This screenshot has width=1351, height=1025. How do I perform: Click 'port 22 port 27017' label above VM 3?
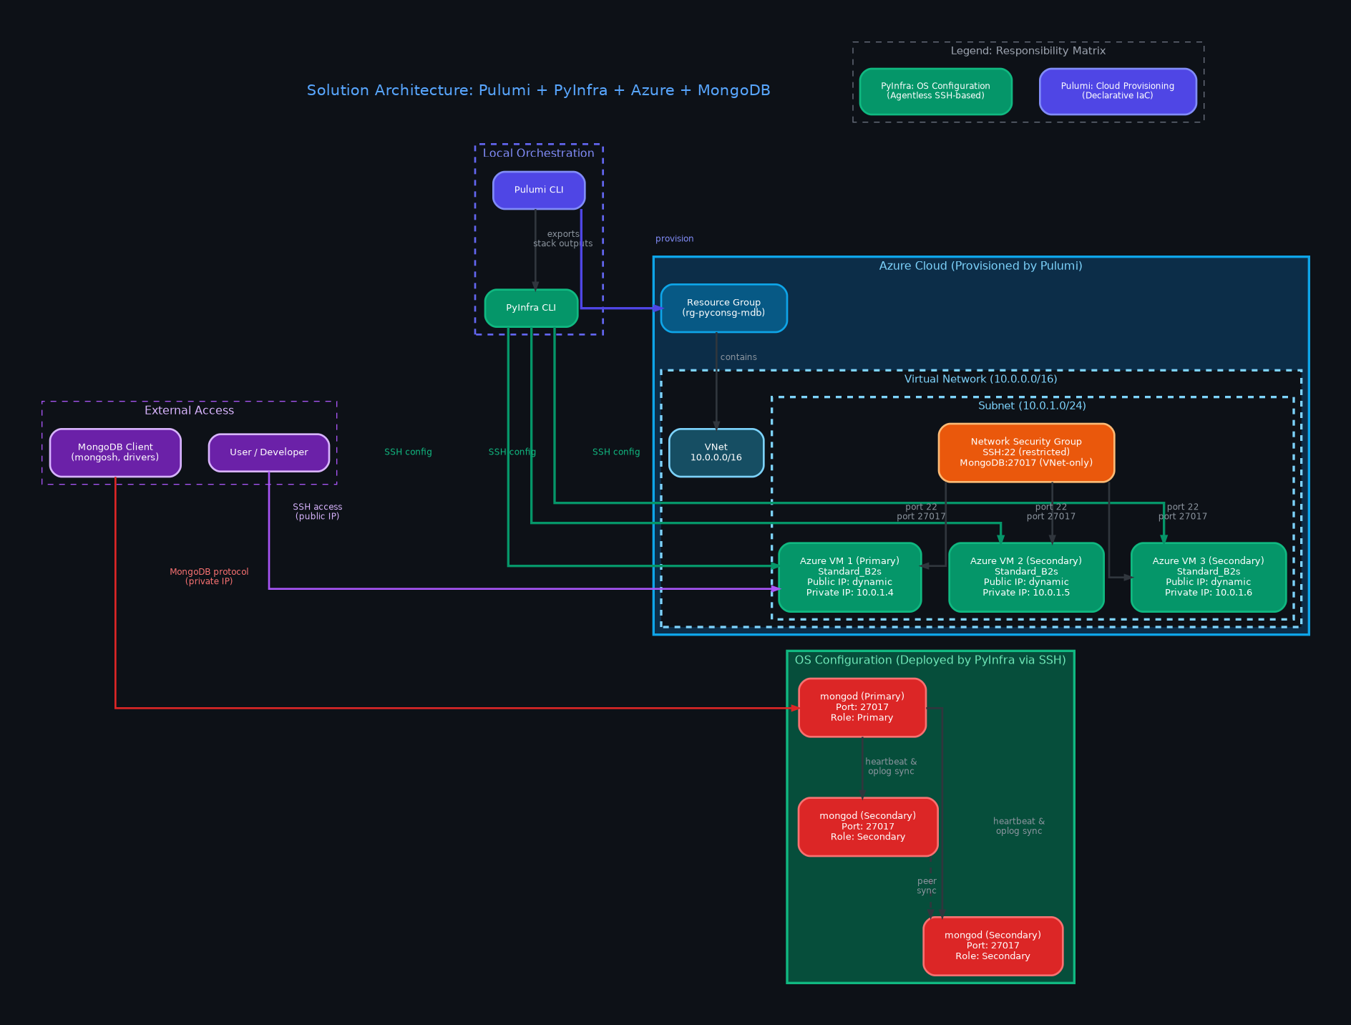1183,512
